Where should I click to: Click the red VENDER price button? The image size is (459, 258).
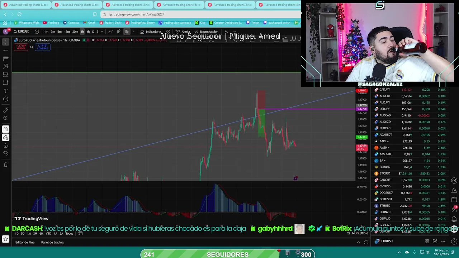21,47
